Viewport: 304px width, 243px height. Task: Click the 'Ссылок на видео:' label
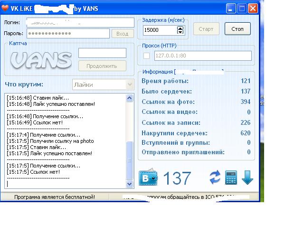tap(170, 112)
